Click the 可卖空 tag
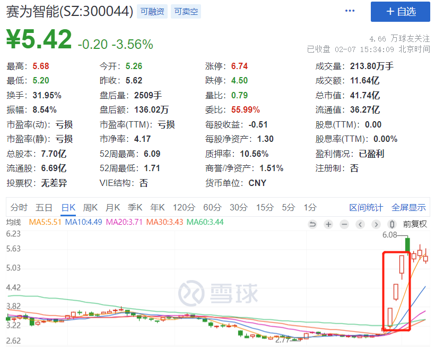The width and height of the screenshot is (435, 347). (x=186, y=12)
